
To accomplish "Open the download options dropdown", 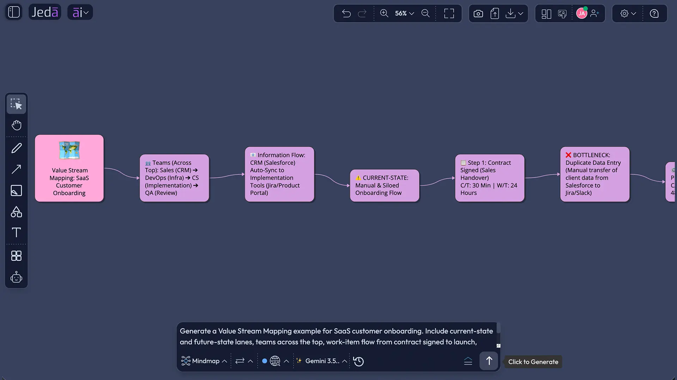I will 514,13.
